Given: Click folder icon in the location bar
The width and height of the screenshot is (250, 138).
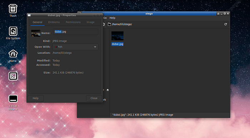Looking at the screenshot, I should 109,24.
